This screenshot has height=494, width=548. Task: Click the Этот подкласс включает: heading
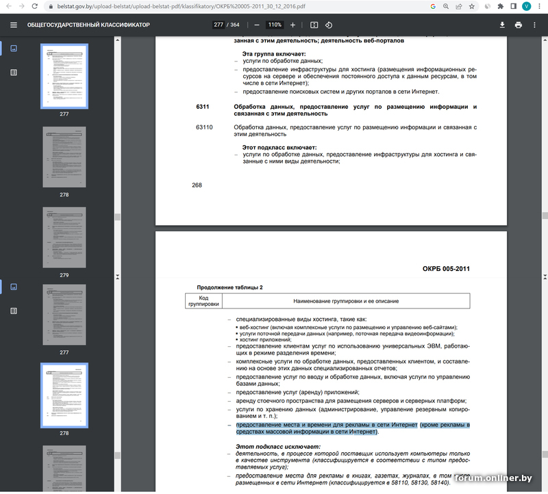tap(279, 147)
